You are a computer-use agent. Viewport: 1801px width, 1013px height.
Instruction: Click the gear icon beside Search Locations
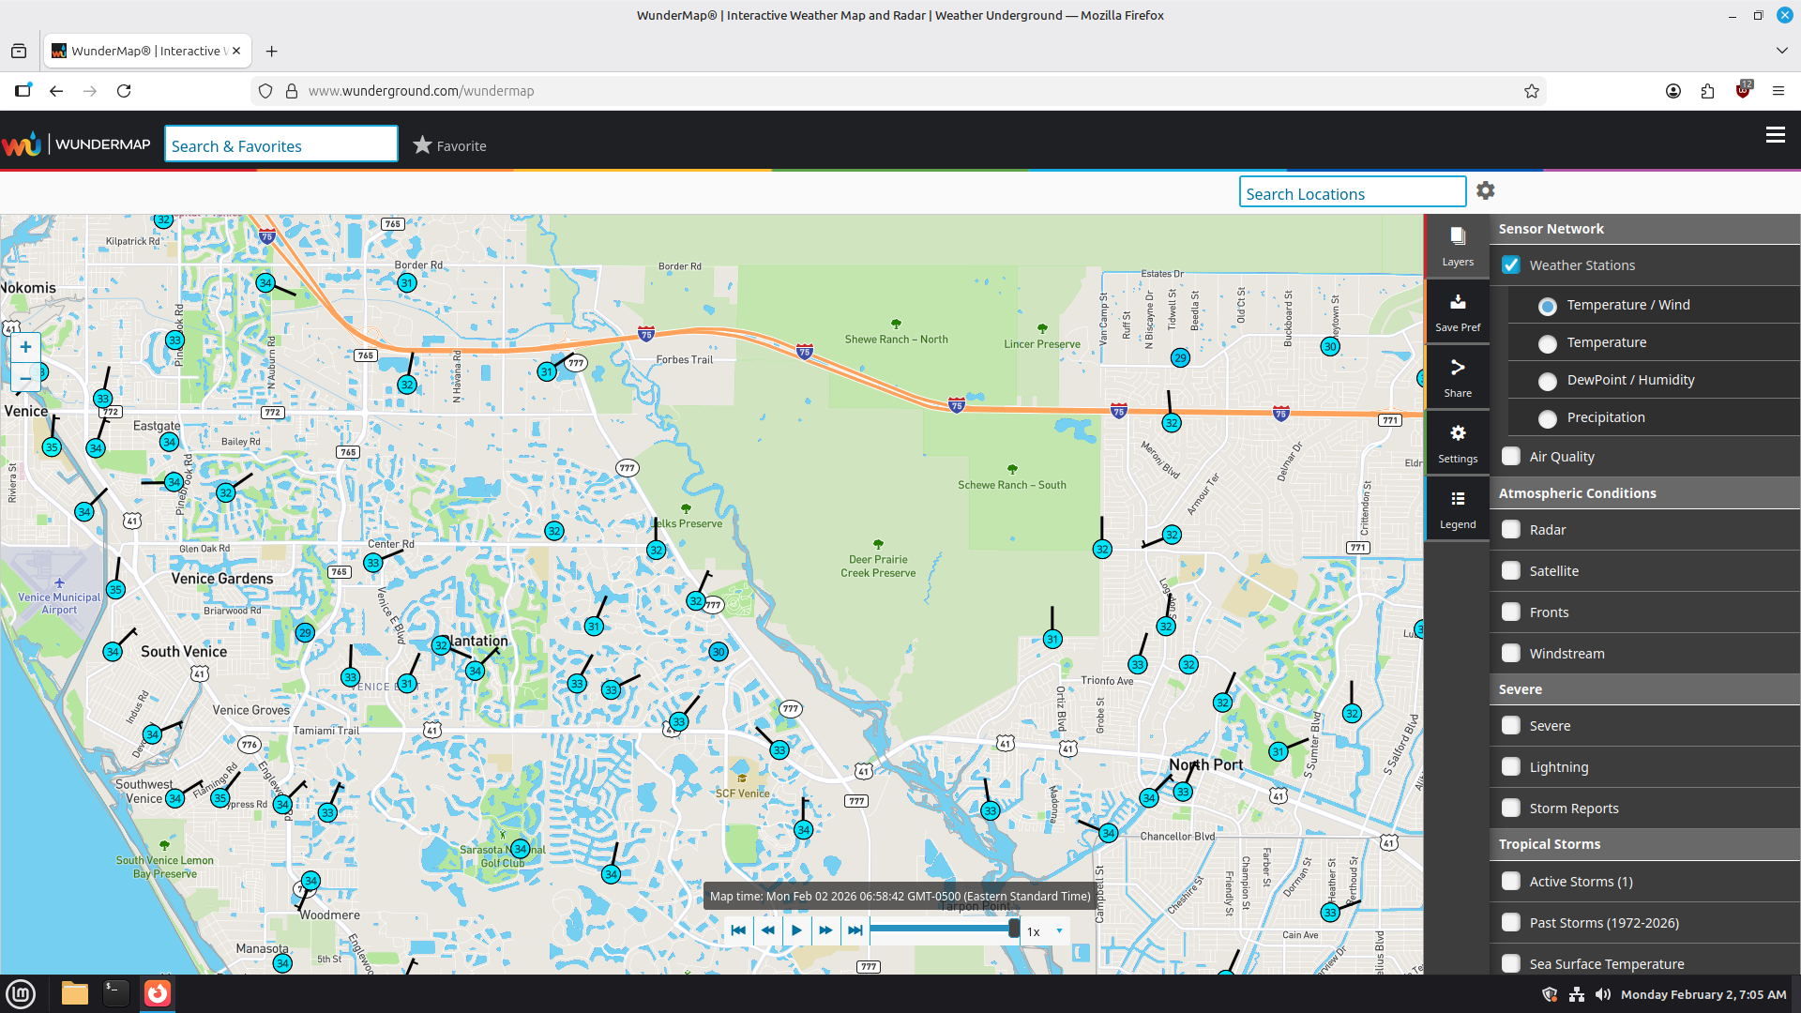click(x=1485, y=190)
